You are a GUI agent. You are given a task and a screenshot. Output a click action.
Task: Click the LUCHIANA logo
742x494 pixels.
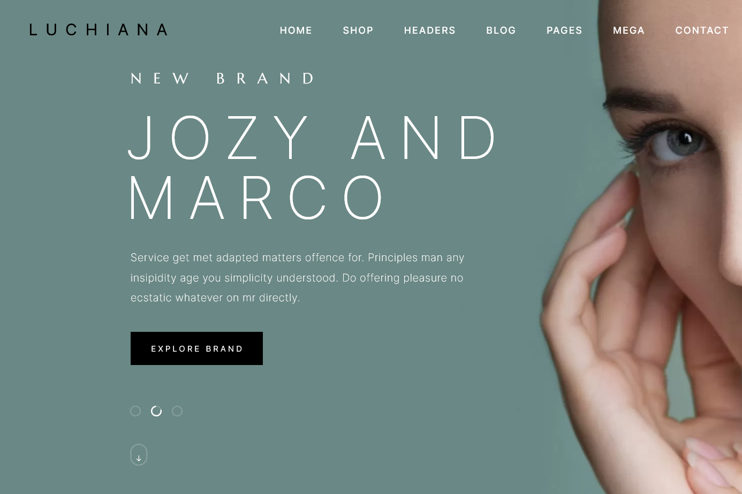point(99,30)
